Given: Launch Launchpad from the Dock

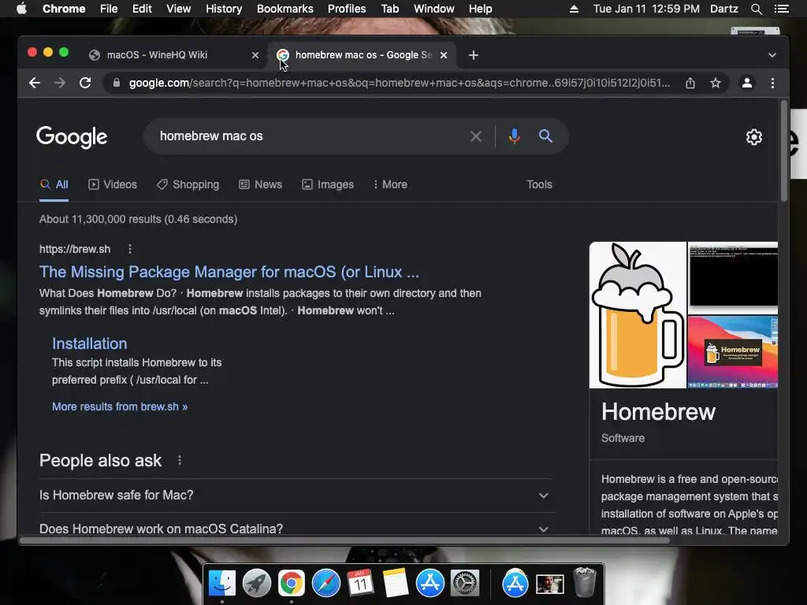Looking at the screenshot, I should click(256, 584).
